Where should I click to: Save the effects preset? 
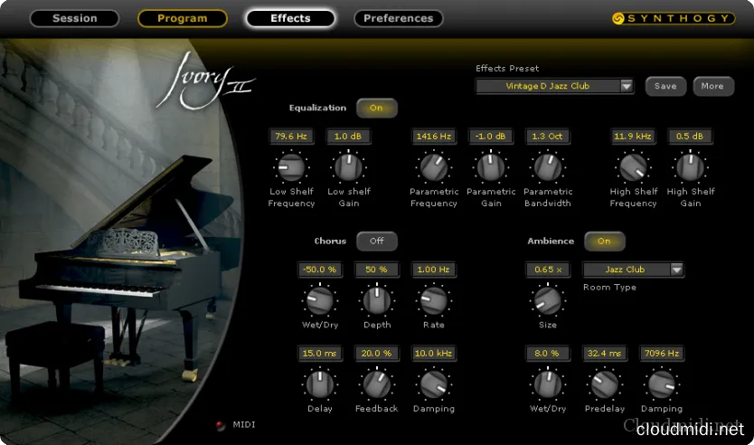click(x=665, y=86)
